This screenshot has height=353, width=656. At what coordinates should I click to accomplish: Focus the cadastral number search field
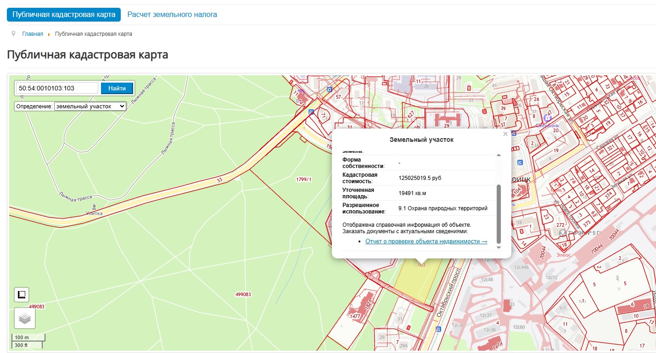tap(57, 88)
